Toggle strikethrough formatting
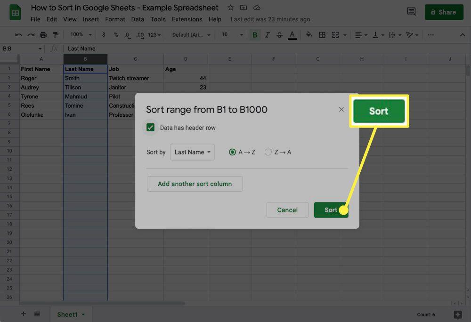The width and height of the screenshot is (471, 322). click(279, 35)
